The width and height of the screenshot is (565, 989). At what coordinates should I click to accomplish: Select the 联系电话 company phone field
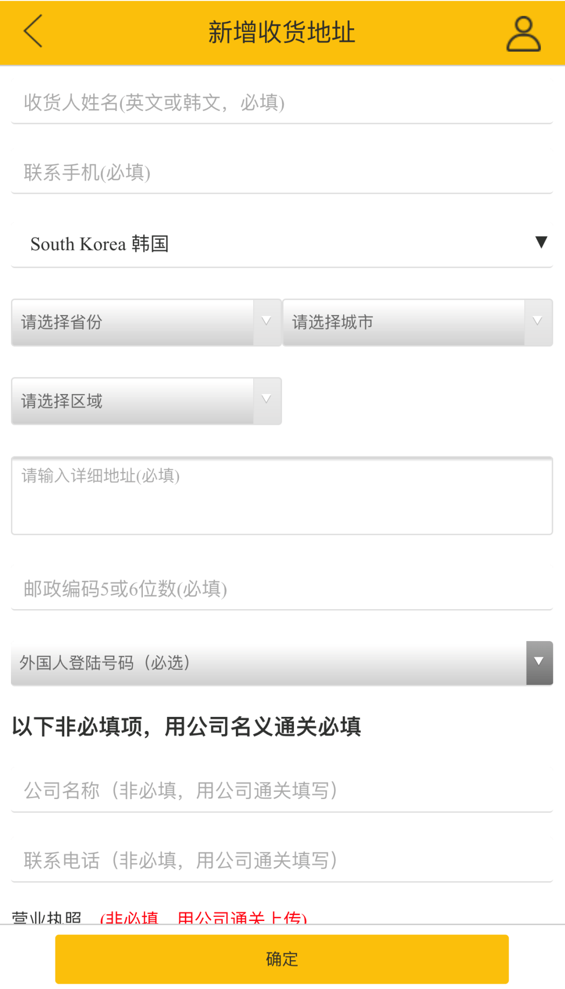click(282, 858)
